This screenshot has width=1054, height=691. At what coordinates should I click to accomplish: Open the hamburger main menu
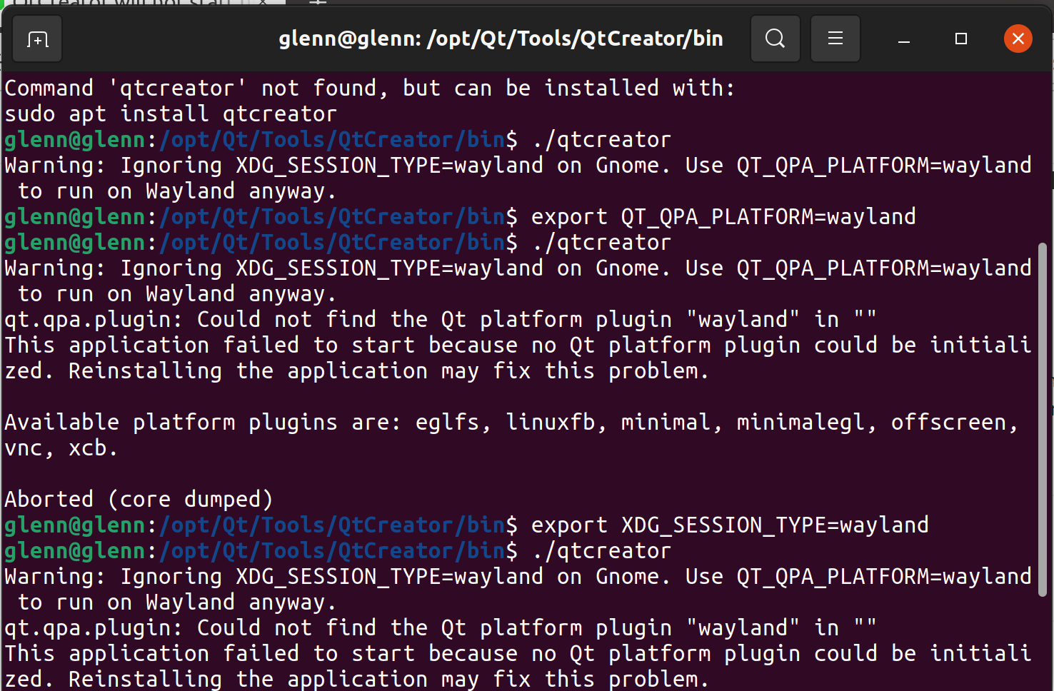tap(835, 39)
